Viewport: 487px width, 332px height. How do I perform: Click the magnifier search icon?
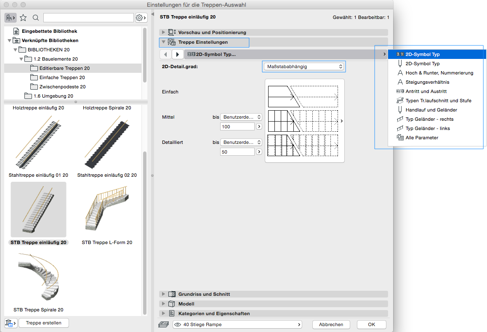click(x=36, y=18)
